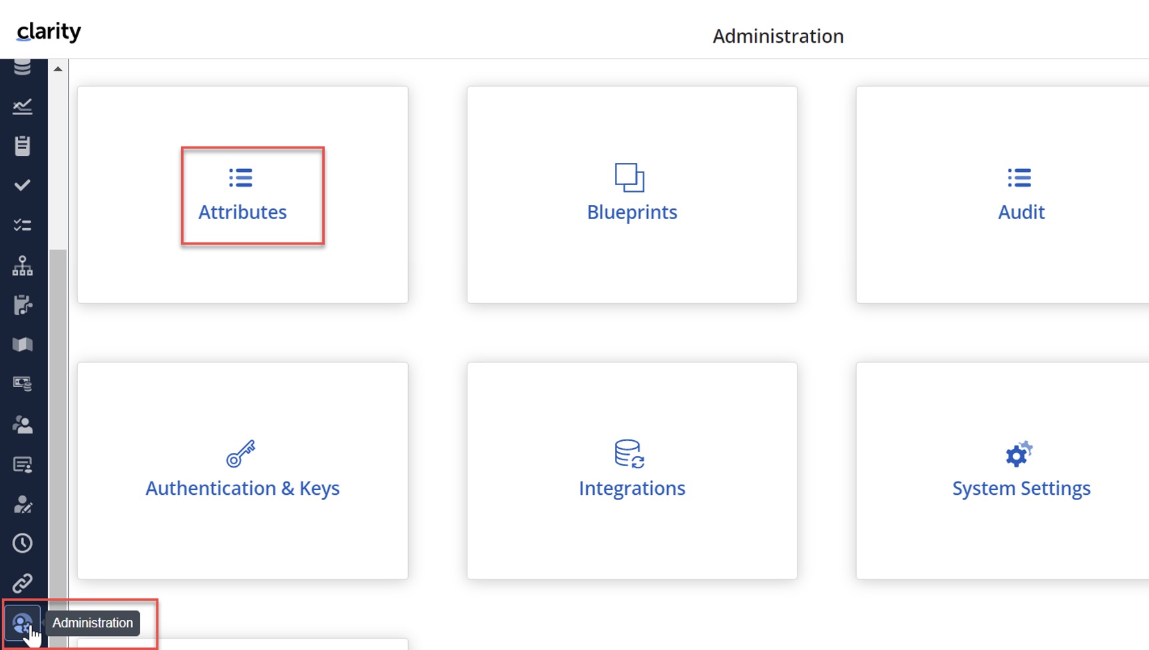Open the list-with-person sidebar icon
The width and height of the screenshot is (1149, 650).
pyautogui.click(x=23, y=464)
